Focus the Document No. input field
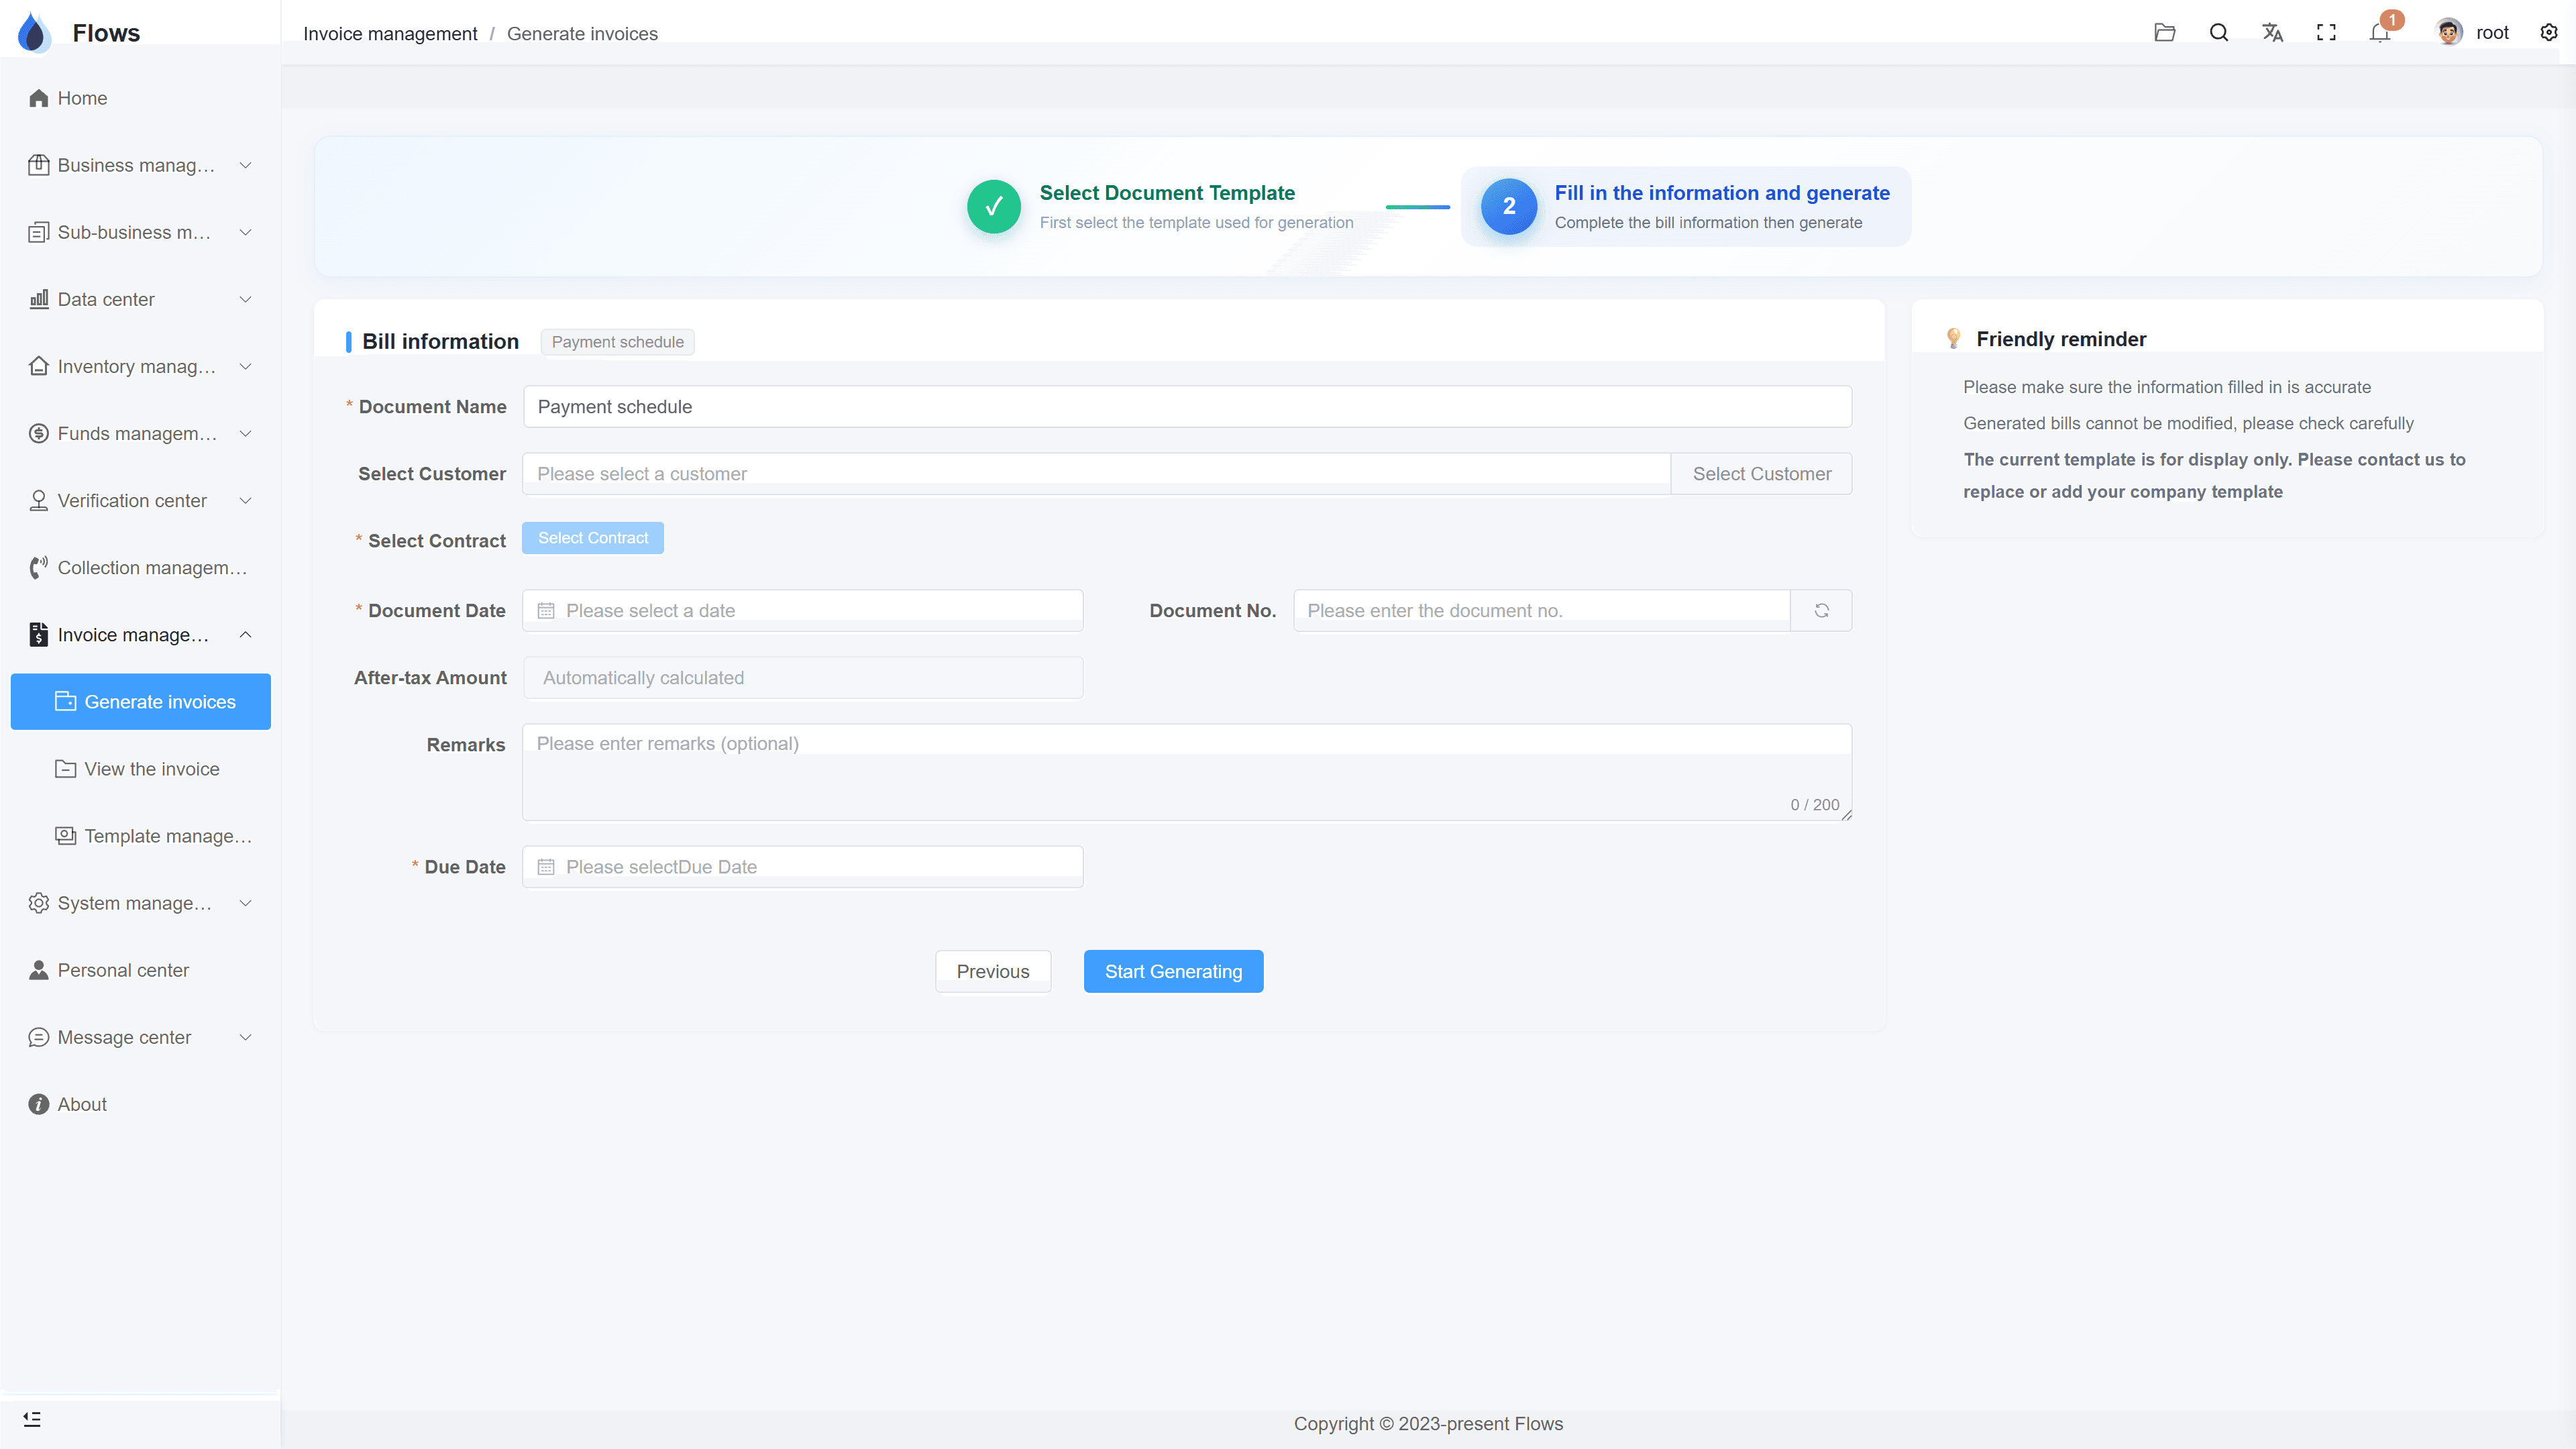The width and height of the screenshot is (2576, 1449). 1542,611
